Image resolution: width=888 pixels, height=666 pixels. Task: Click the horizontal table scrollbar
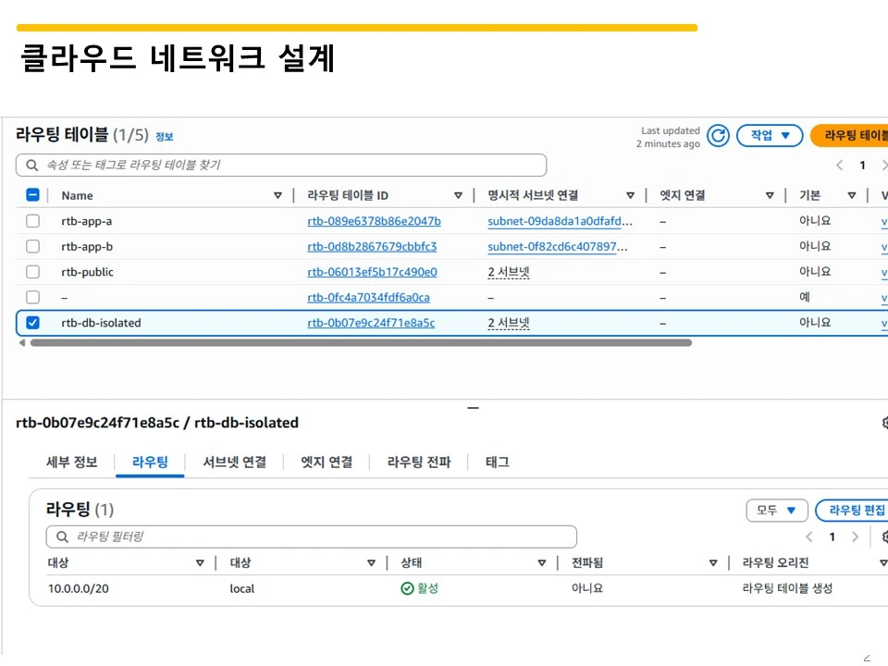click(361, 342)
